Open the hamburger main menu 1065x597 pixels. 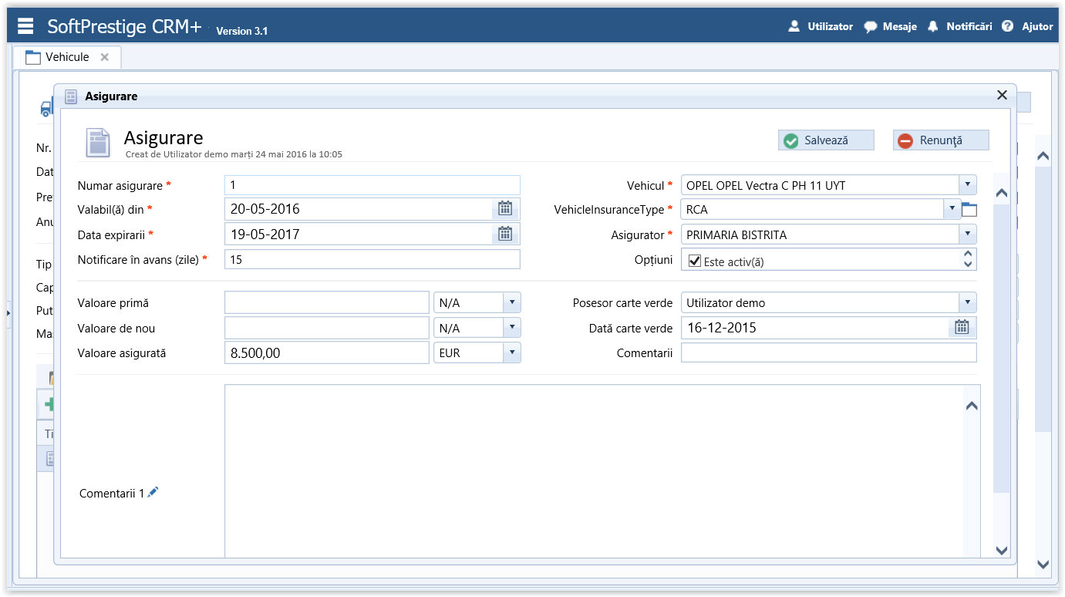point(25,26)
